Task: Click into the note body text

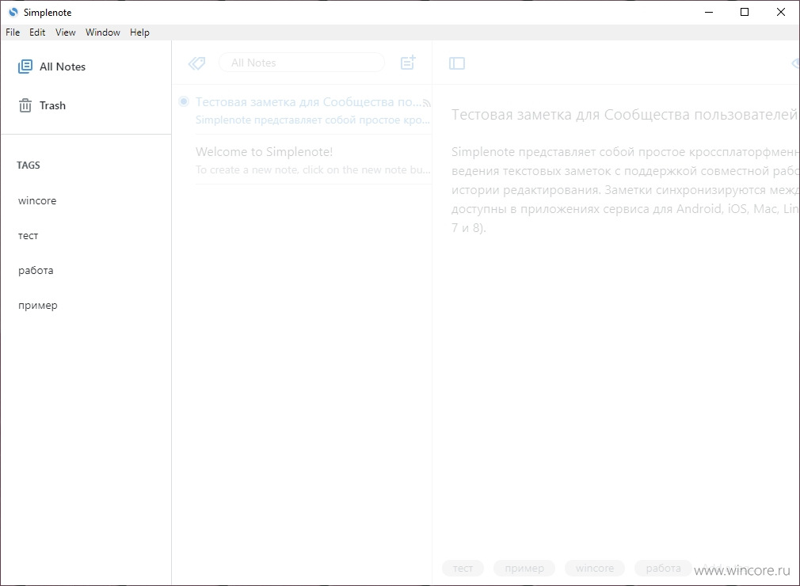Action: [624, 190]
